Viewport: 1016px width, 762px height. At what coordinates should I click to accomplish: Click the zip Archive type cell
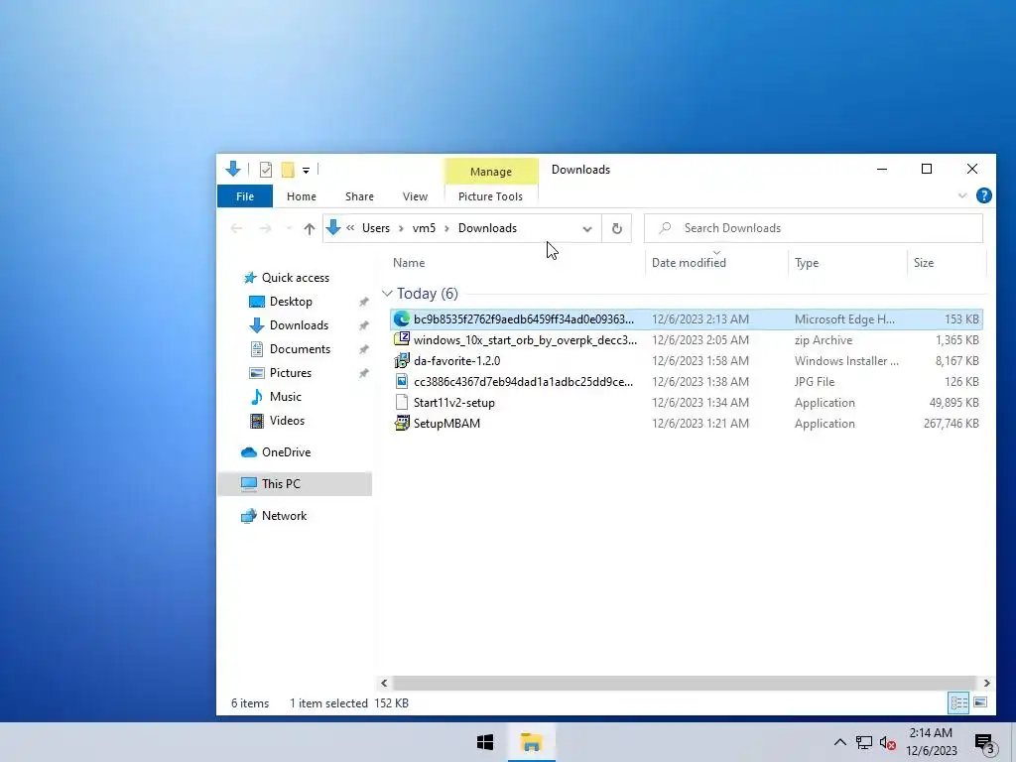[x=824, y=339]
